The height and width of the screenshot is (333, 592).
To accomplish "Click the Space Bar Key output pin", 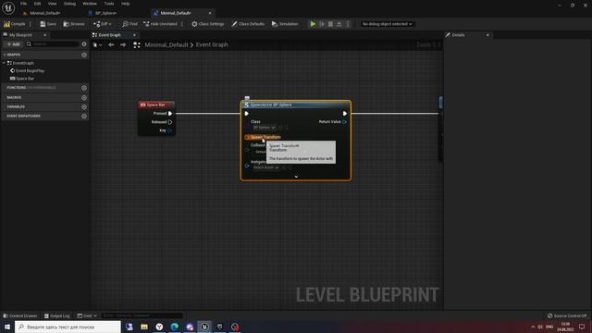I will (x=169, y=130).
